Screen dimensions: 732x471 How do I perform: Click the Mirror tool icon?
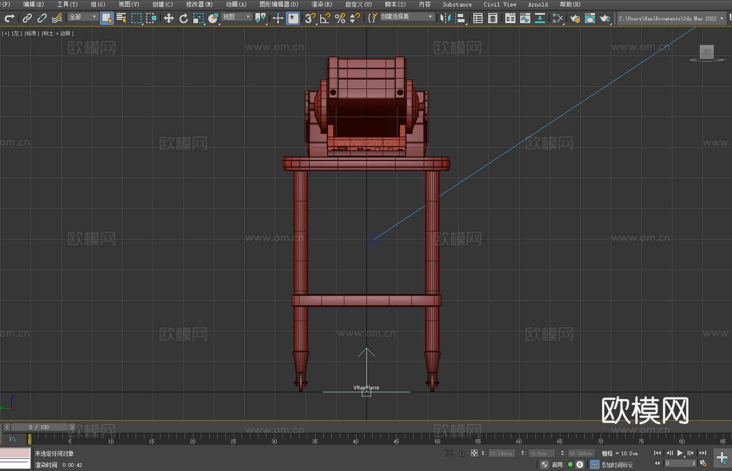point(445,18)
